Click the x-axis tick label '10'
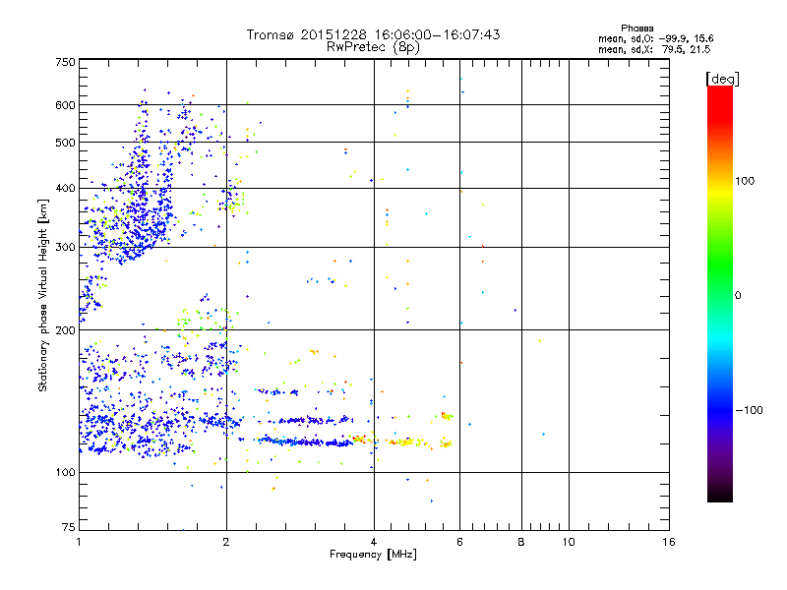Viewport: 787px width, 590px height. 569,542
